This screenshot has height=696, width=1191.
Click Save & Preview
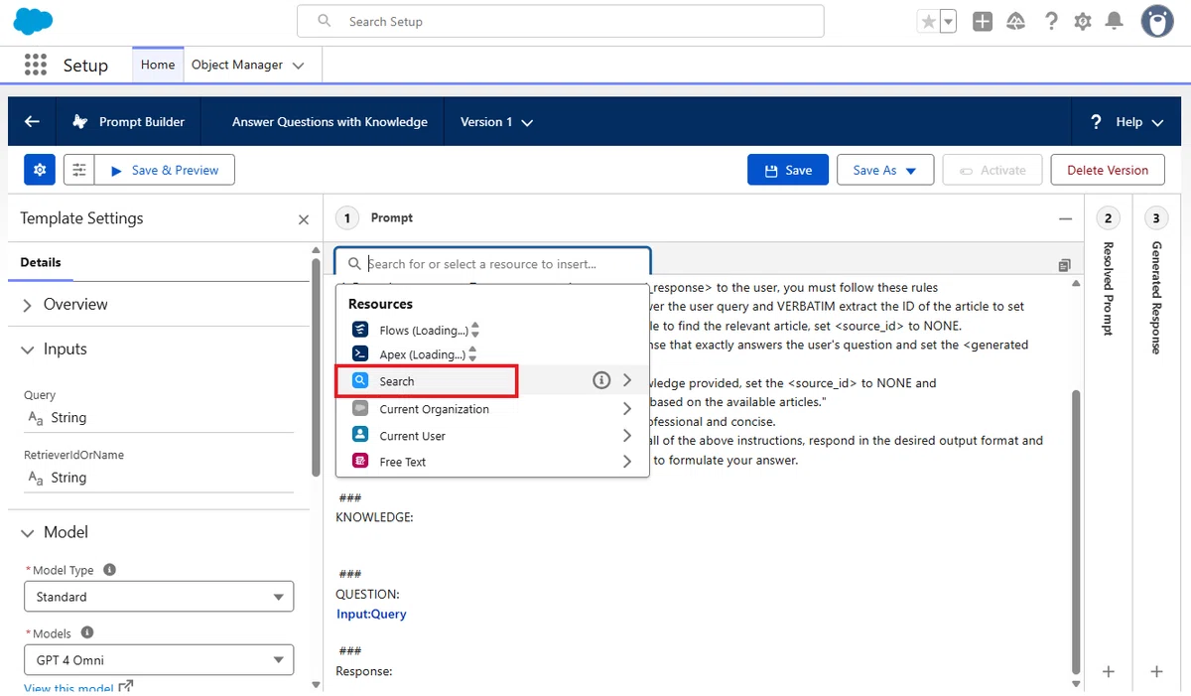coord(165,170)
